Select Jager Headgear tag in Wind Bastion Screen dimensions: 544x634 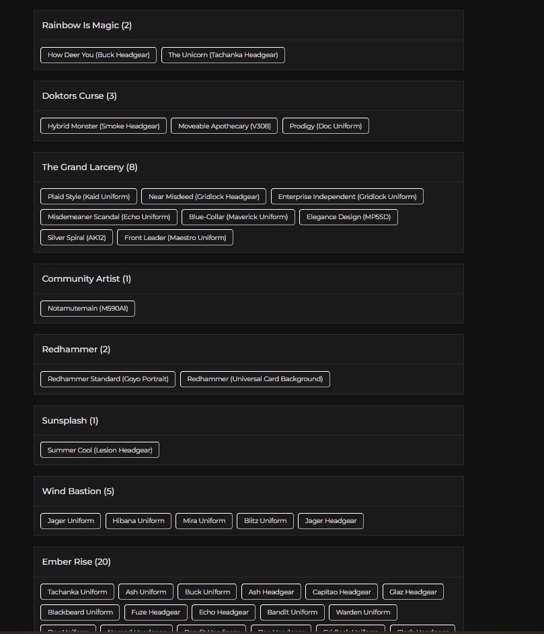(x=330, y=521)
